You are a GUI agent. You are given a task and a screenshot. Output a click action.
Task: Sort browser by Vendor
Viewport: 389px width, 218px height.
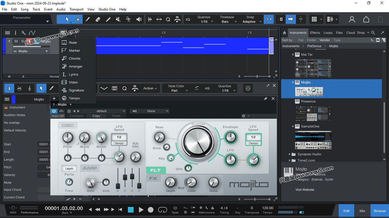coord(325,40)
